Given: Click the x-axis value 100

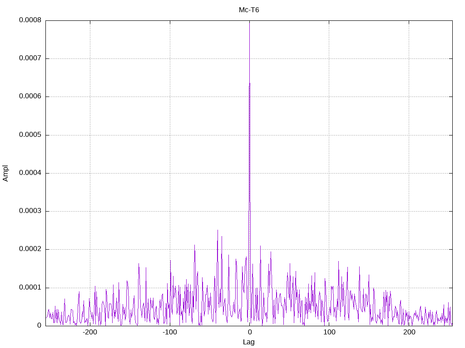Looking at the screenshot, I should 329,332.
